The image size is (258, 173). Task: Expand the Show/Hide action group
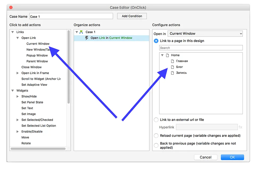pyautogui.click(x=18, y=96)
